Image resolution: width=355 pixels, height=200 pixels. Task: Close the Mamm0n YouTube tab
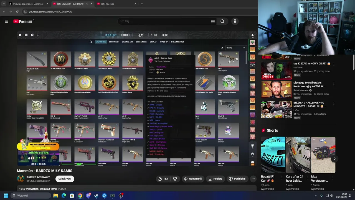click(91, 4)
